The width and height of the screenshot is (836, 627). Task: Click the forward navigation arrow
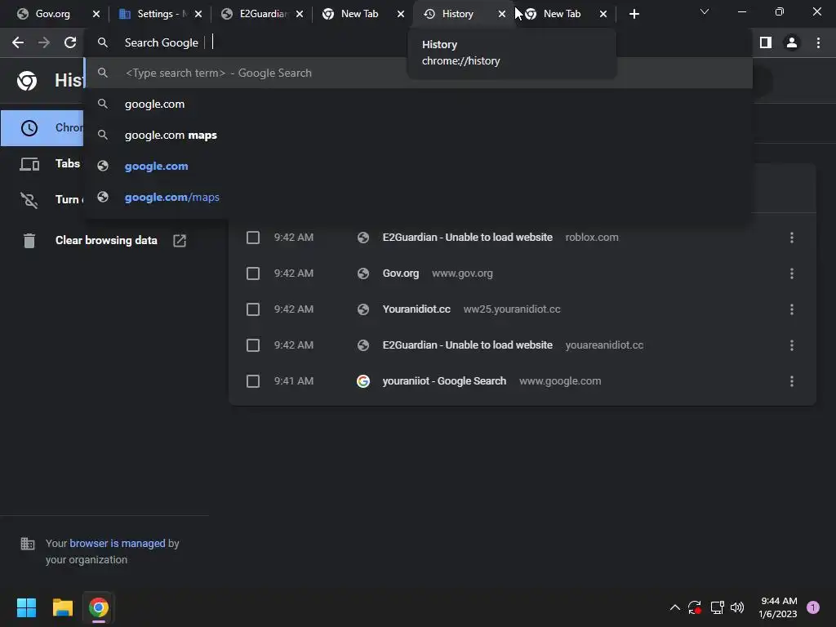(x=44, y=42)
